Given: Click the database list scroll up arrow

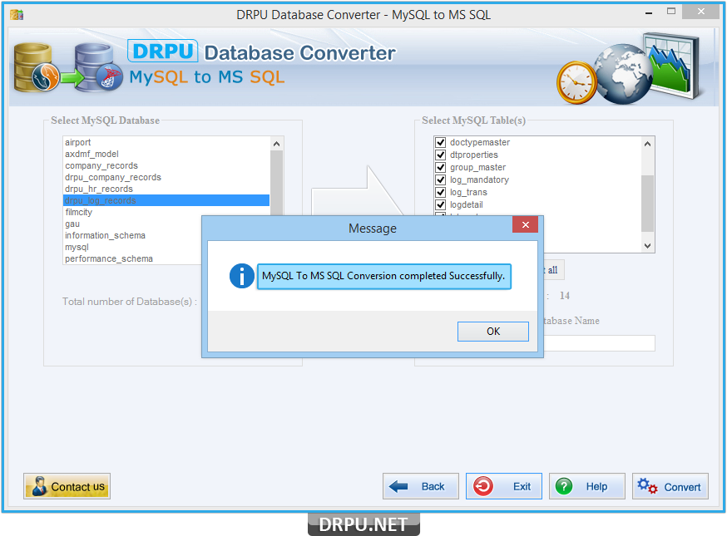Looking at the screenshot, I should (277, 144).
